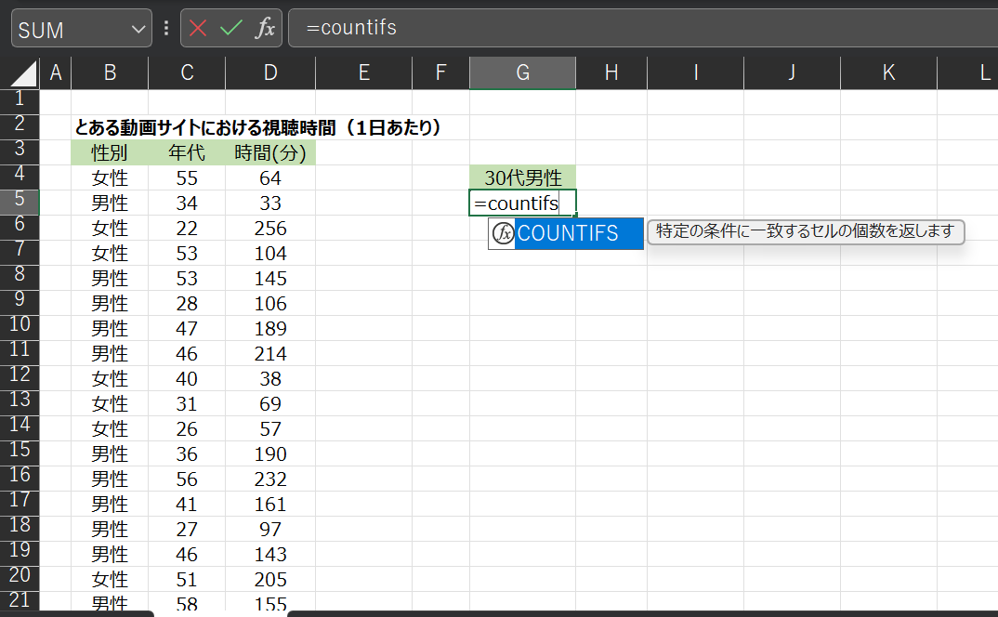The width and height of the screenshot is (998, 617).
Task: Click the 性別 column header cell
Action: click(110, 152)
